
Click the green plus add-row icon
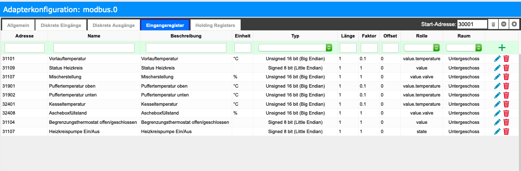coord(502,48)
